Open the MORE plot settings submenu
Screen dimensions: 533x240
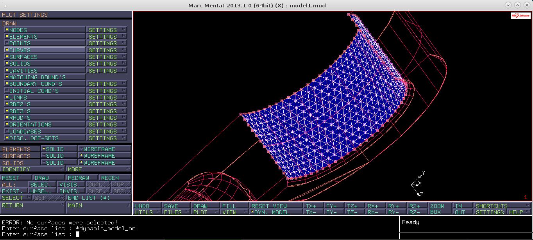coord(98,169)
